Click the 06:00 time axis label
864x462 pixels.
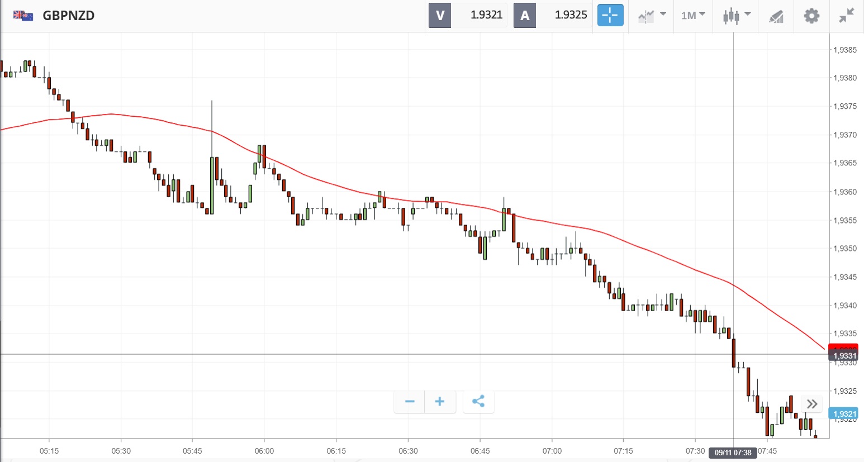click(x=264, y=451)
